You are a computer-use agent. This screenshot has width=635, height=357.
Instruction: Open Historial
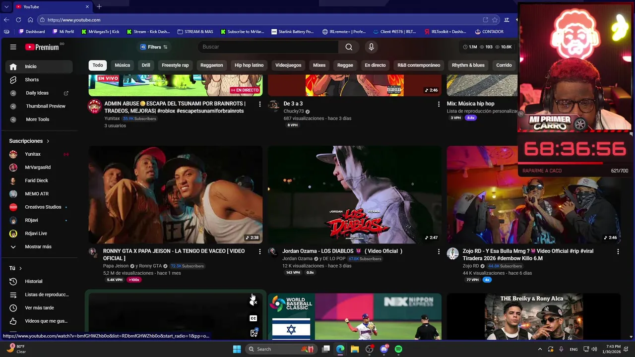pyautogui.click(x=39, y=281)
